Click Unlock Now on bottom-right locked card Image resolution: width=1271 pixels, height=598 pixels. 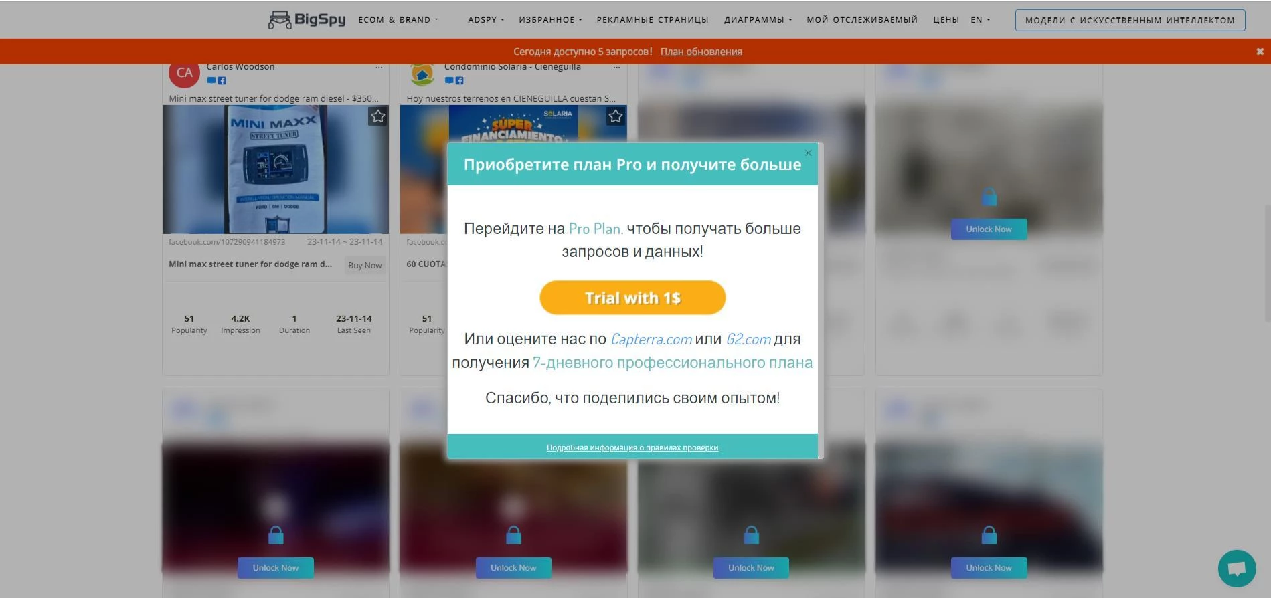click(x=989, y=567)
